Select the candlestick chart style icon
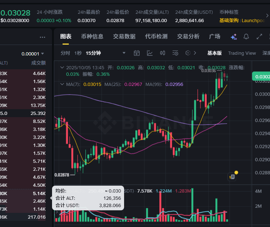Image resolution: width=270 pixels, height=227 pixels. 162,53
